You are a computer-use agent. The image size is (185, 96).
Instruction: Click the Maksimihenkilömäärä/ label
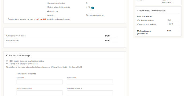(x=58, y=7)
